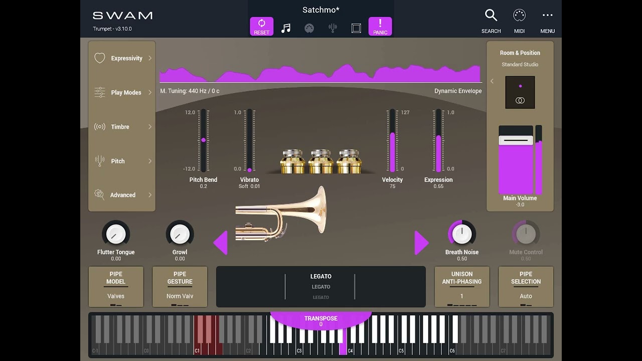Screen dimensions: 642x361
Task: Click the tuning fork icon in top toolbar
Action: point(333,28)
